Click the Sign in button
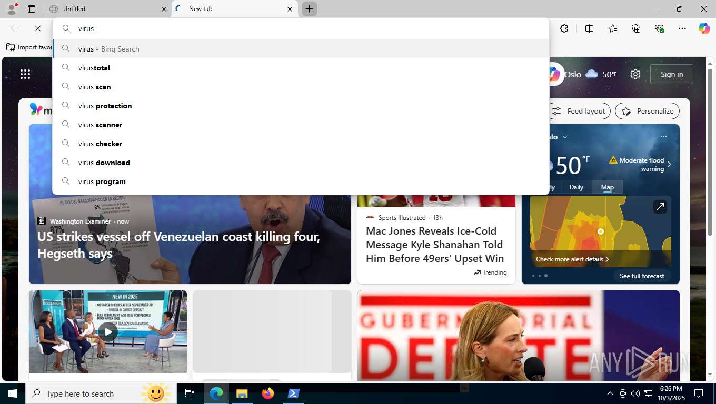The height and width of the screenshot is (404, 716). pos(672,74)
